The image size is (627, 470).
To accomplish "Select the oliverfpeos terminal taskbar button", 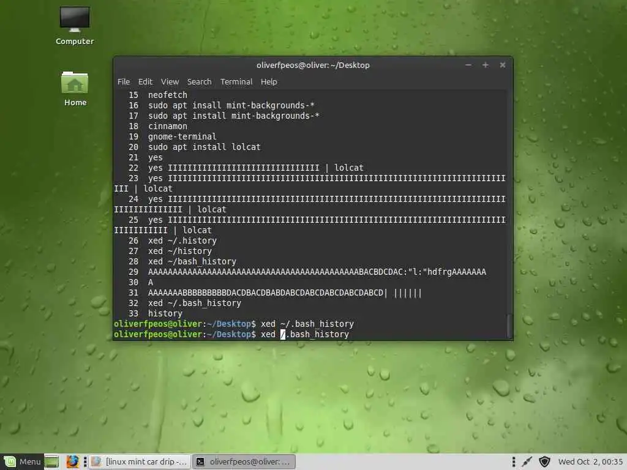I will tap(244, 461).
